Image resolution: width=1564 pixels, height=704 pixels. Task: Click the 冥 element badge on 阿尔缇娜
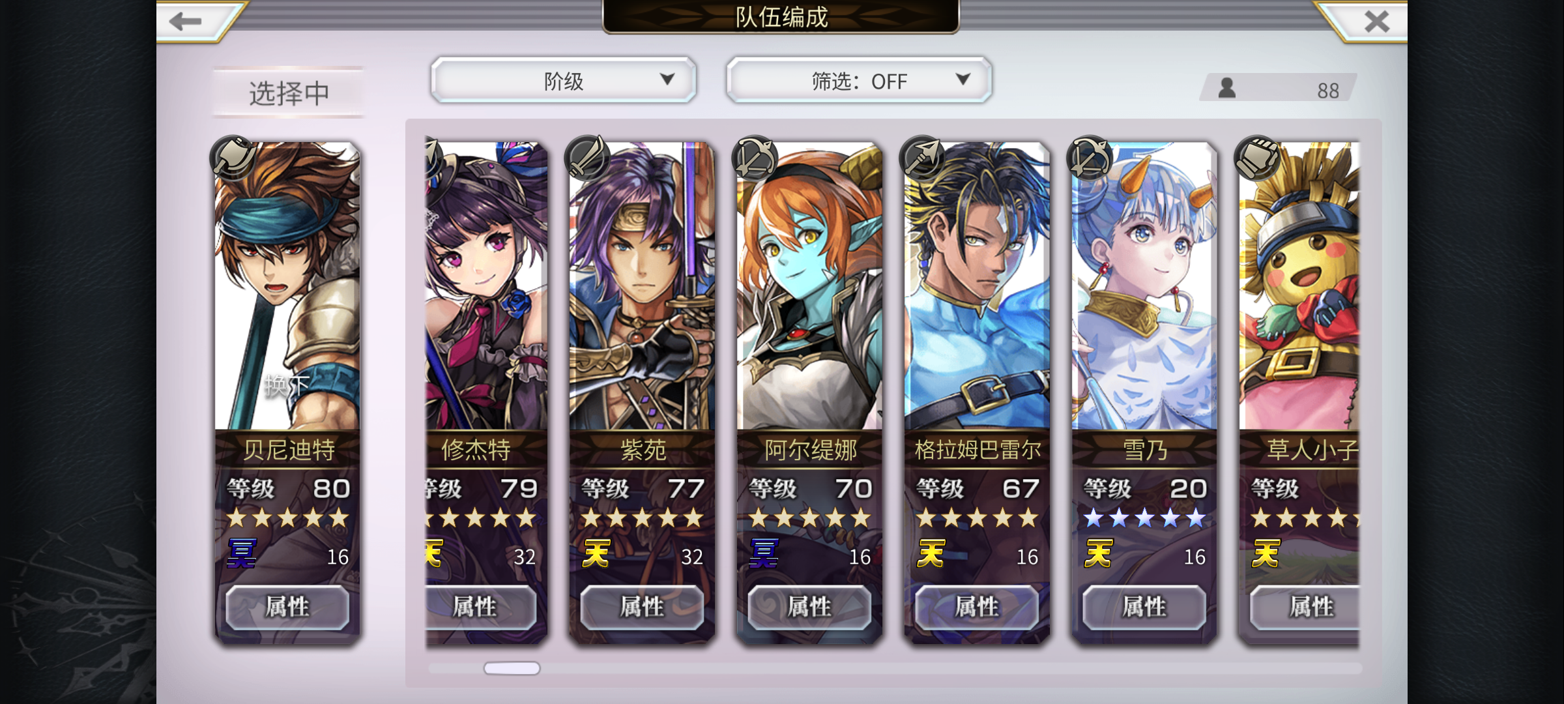click(763, 554)
